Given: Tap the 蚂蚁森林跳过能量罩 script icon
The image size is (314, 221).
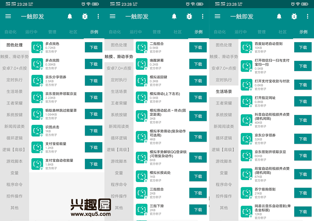Looking at the screenshot, I should [37, 114].
